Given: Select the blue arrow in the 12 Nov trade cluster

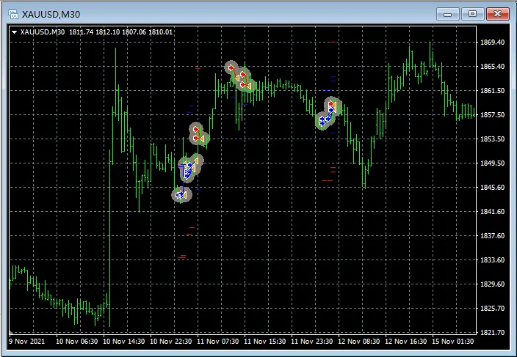Looking at the screenshot, I should point(323,119).
